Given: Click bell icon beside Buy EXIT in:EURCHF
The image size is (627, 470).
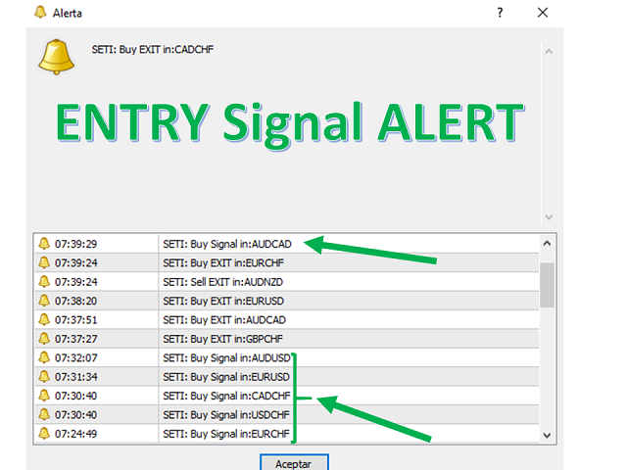Looking at the screenshot, I should pyautogui.click(x=44, y=262).
